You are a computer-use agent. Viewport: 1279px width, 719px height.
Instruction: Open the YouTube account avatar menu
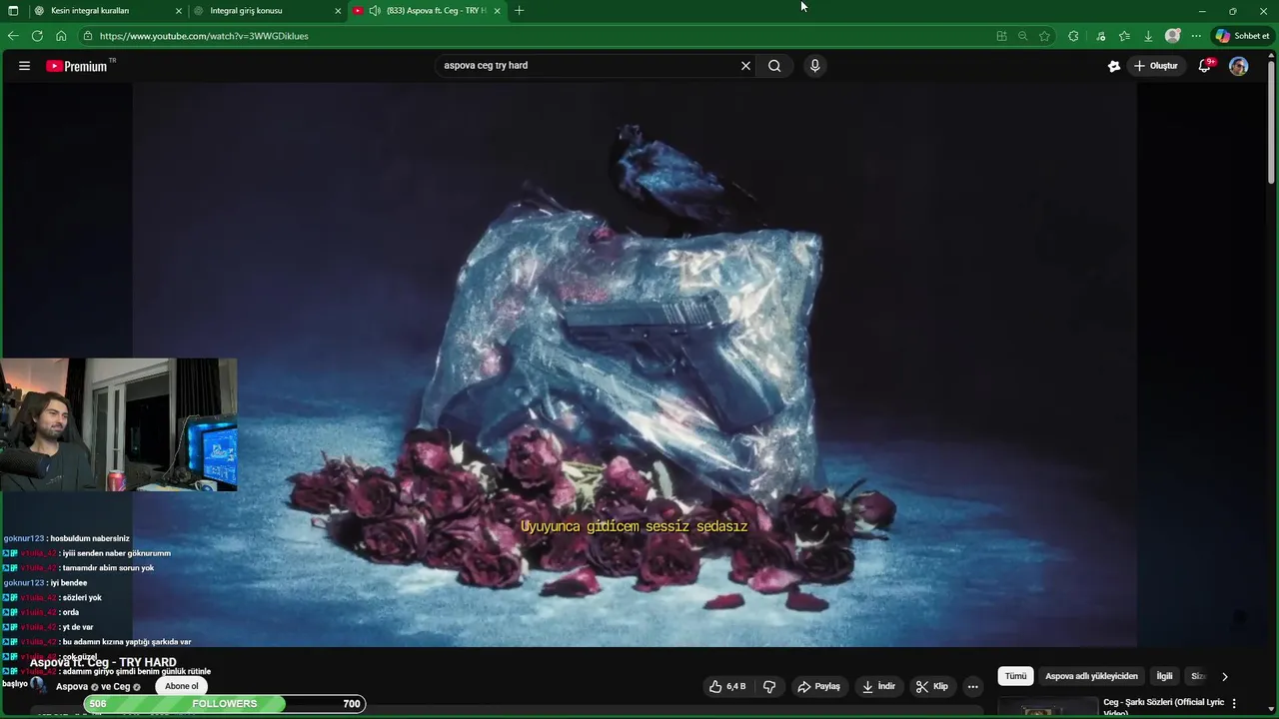pos(1239,66)
